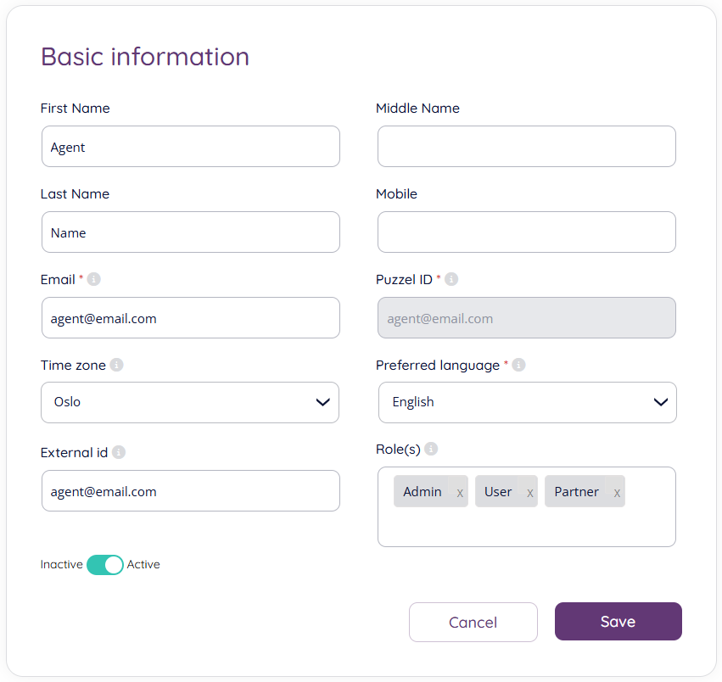Focus the Middle Name text field
The image size is (722, 682).
point(526,147)
